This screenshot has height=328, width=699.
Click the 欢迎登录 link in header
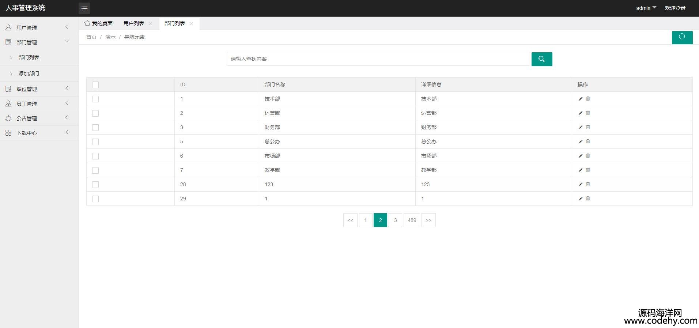675,8
